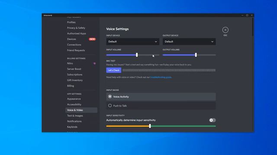The image size is (277, 155).
Task: Open the Profiles settings page
Action: (71, 22)
